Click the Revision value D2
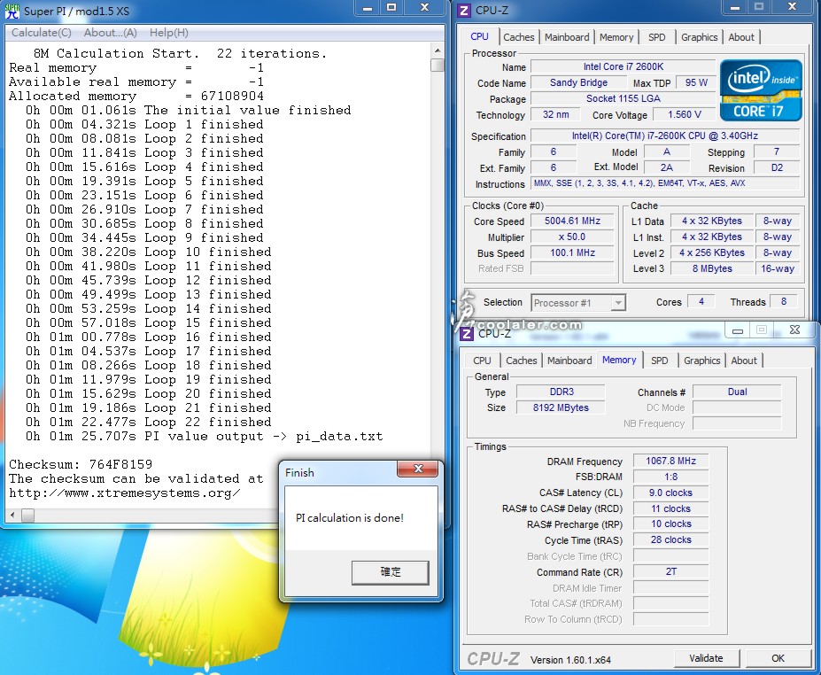Screen dimensions: 821x675 pos(777,167)
